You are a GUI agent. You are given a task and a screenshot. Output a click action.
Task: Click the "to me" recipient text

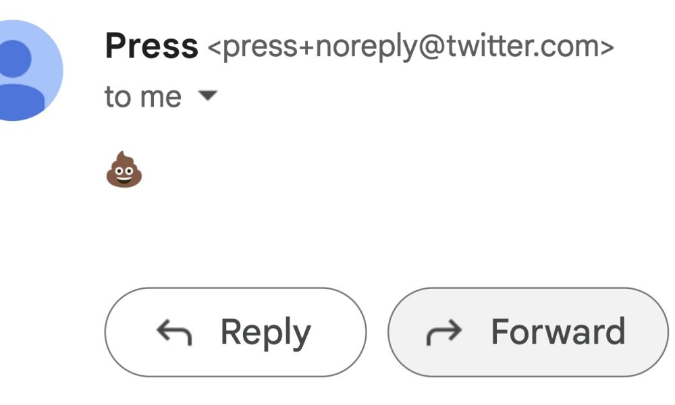point(143,97)
